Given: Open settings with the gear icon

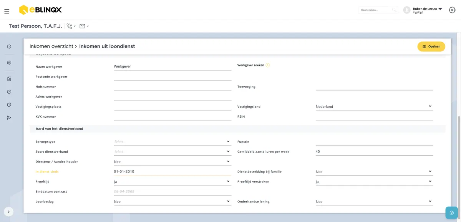Looking at the screenshot, I should tap(452, 10).
